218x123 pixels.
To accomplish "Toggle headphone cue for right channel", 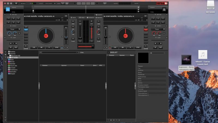I will coord(92,41).
